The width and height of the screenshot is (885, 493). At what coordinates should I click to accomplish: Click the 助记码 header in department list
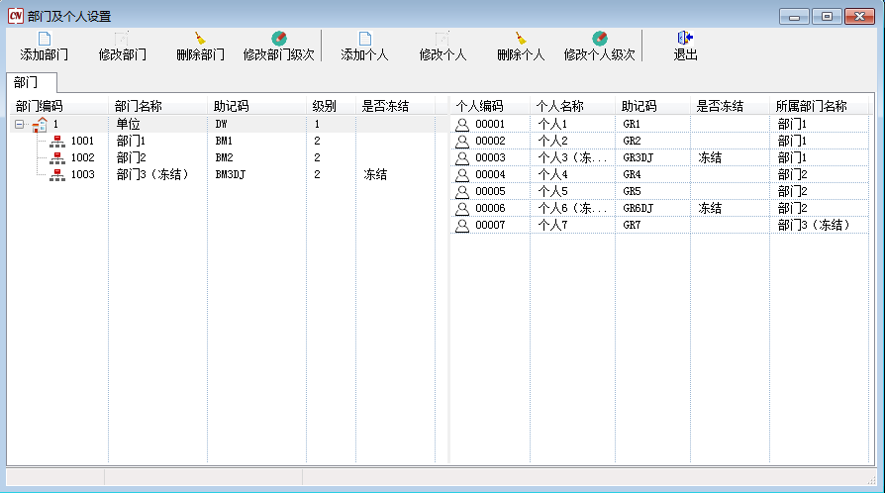pos(232,106)
